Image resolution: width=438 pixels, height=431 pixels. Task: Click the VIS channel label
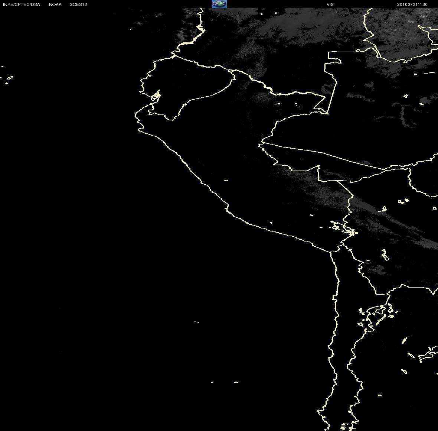click(330, 4)
